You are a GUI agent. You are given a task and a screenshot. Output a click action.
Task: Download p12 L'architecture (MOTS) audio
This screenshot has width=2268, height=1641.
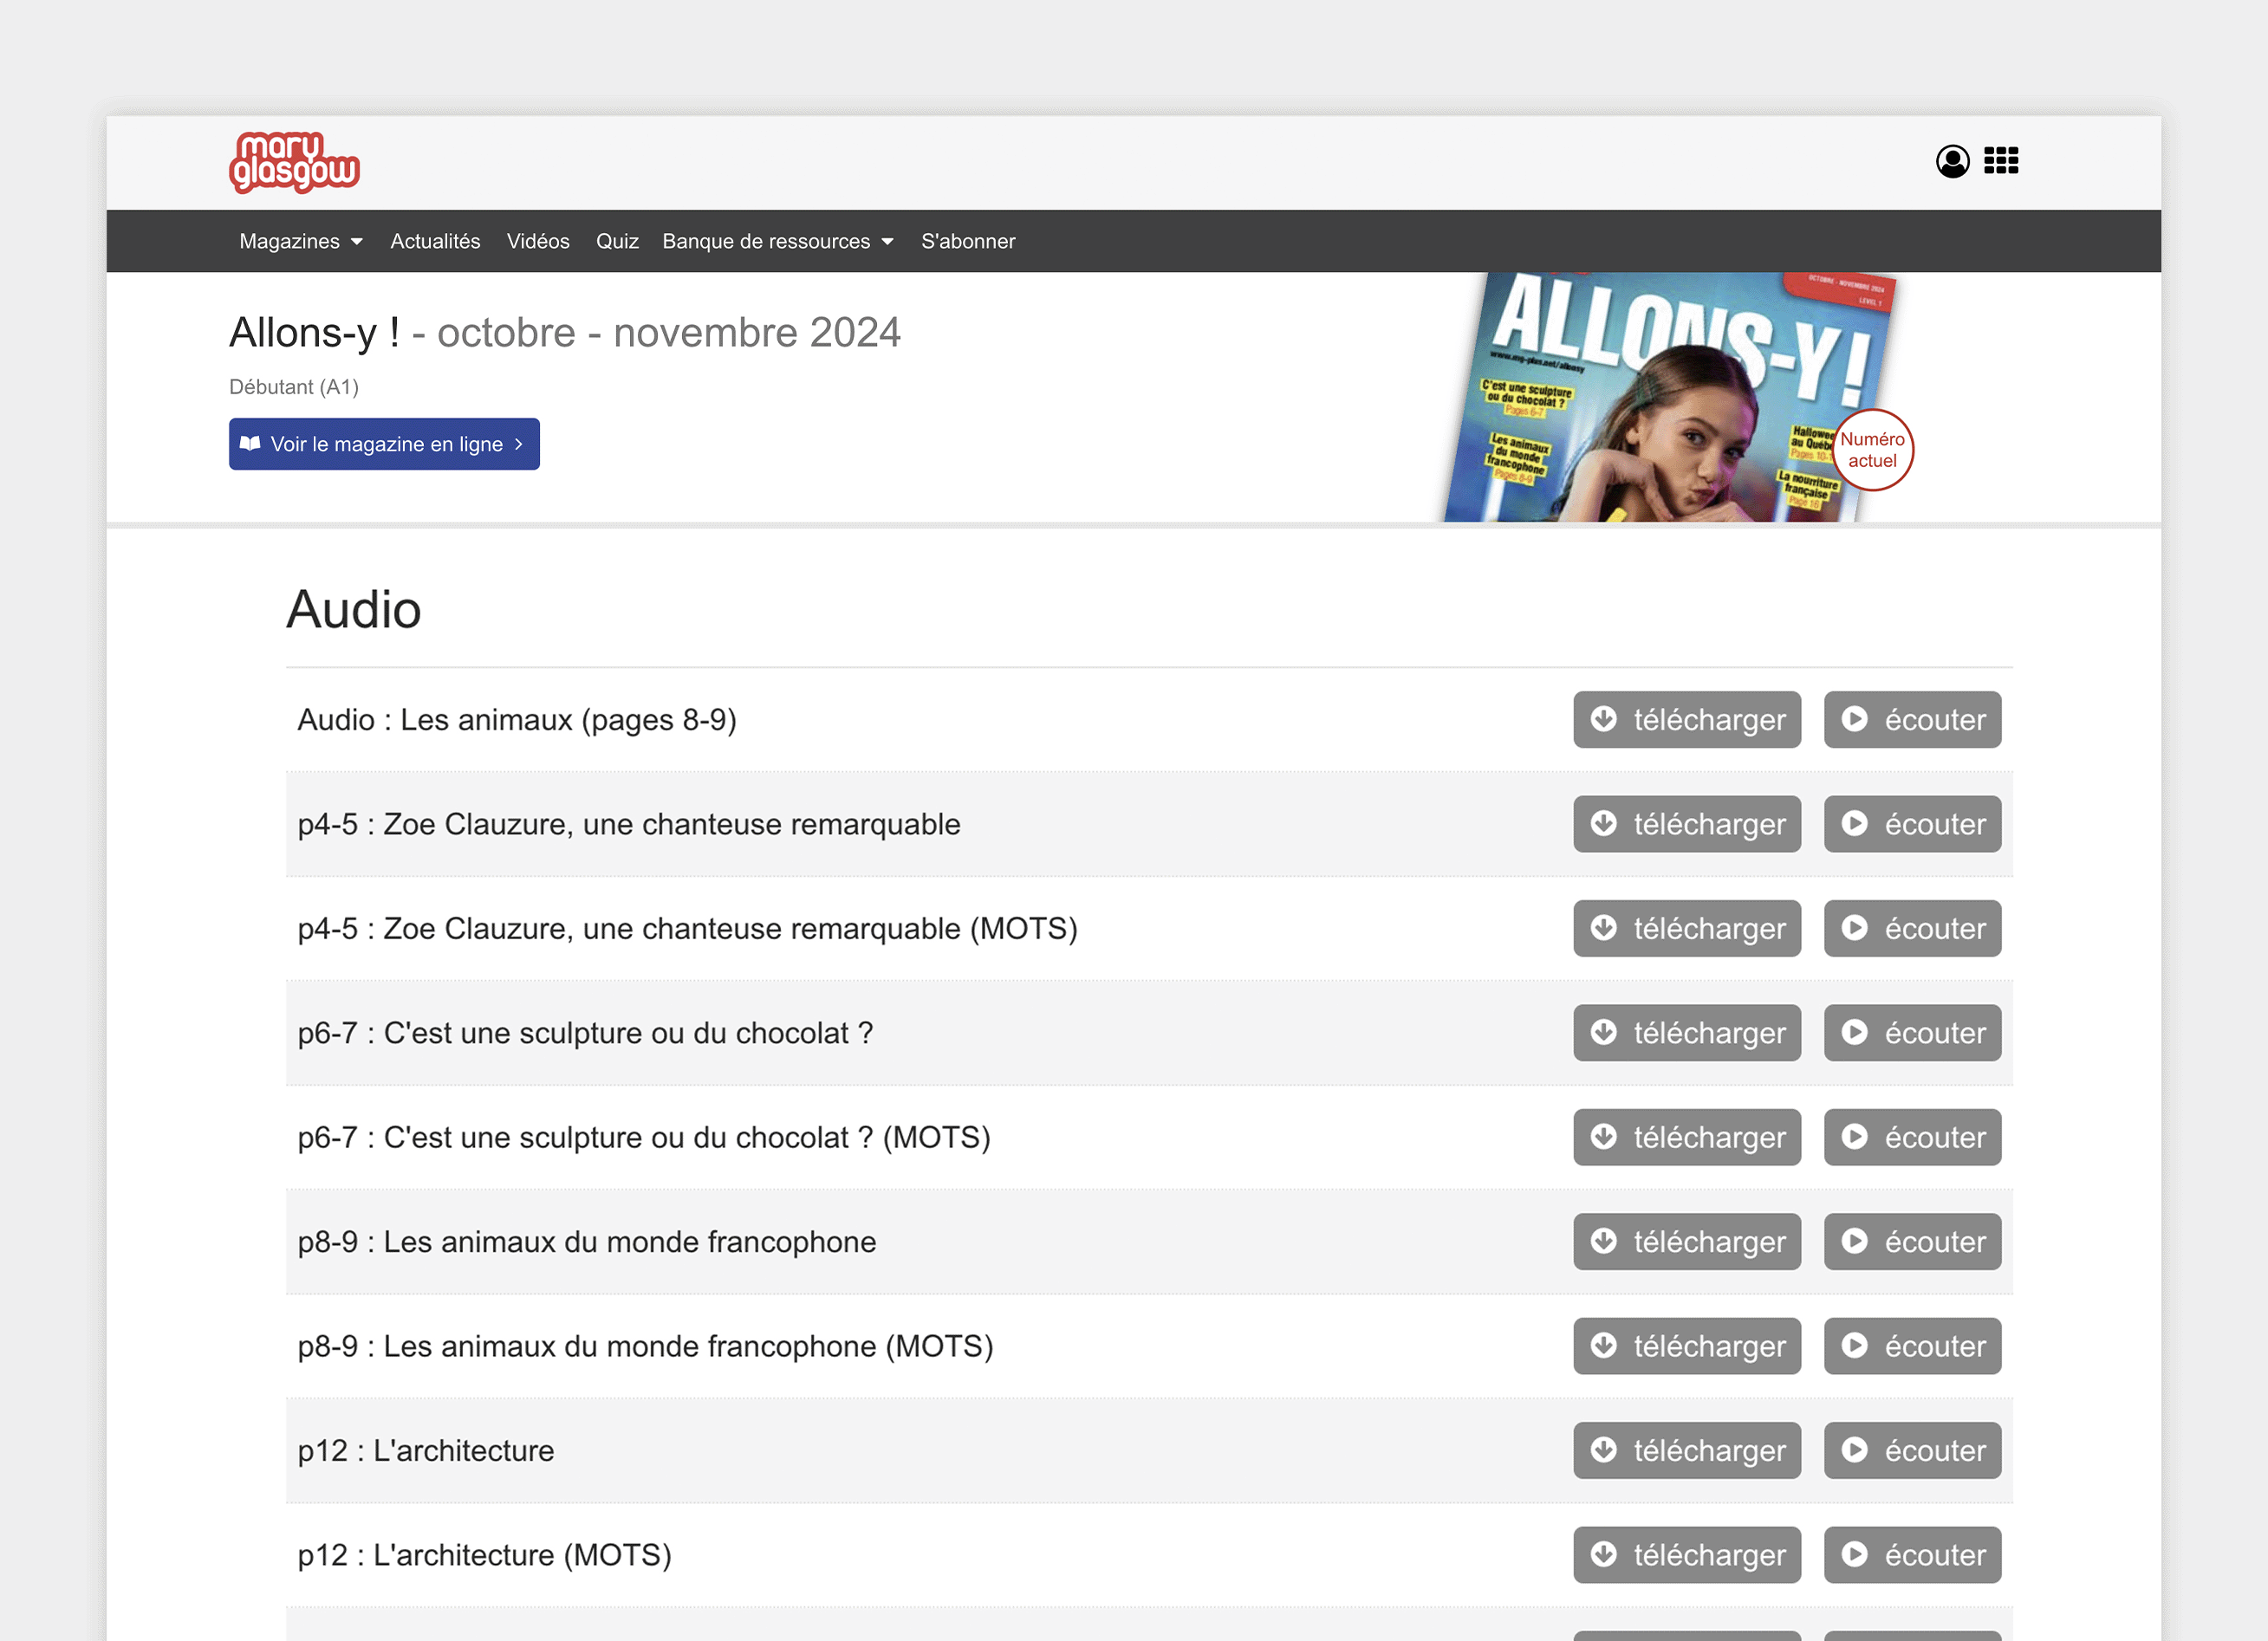tap(1686, 1555)
